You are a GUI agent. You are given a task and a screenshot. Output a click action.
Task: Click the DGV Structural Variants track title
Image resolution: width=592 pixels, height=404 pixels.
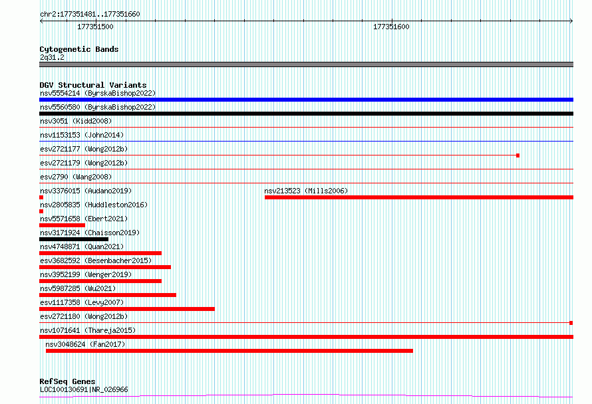point(93,85)
